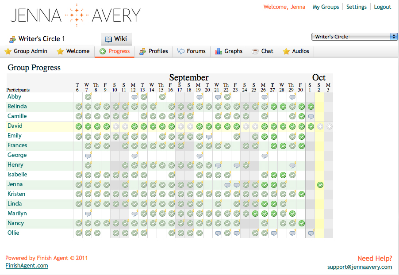Open Camille's comment bubble on October 1
This screenshot has height=275, width=399.
311,117
